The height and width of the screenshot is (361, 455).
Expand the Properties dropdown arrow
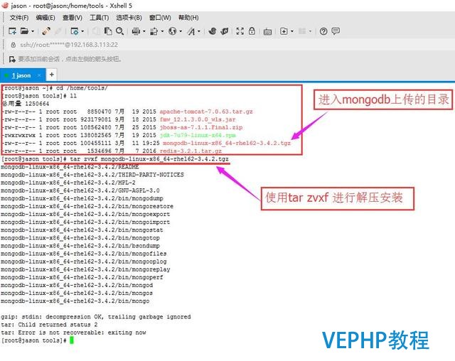pyautogui.click(x=82, y=31)
